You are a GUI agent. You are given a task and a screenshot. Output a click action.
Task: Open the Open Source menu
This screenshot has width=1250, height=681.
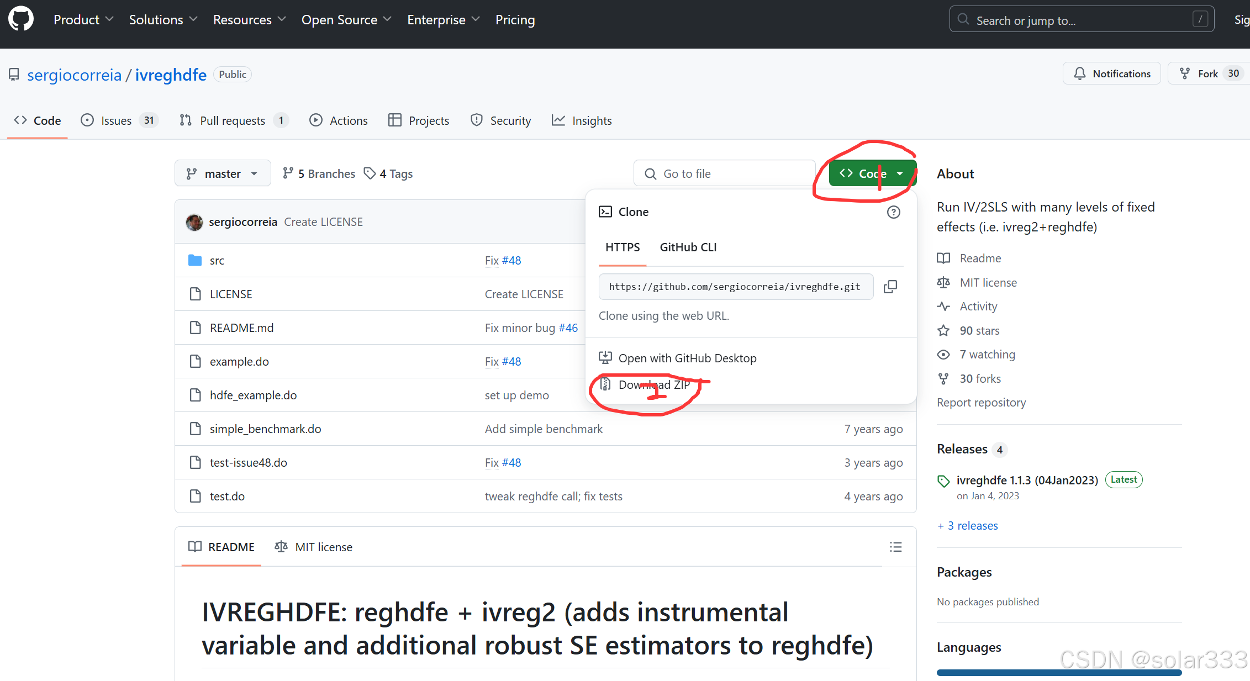[346, 20]
